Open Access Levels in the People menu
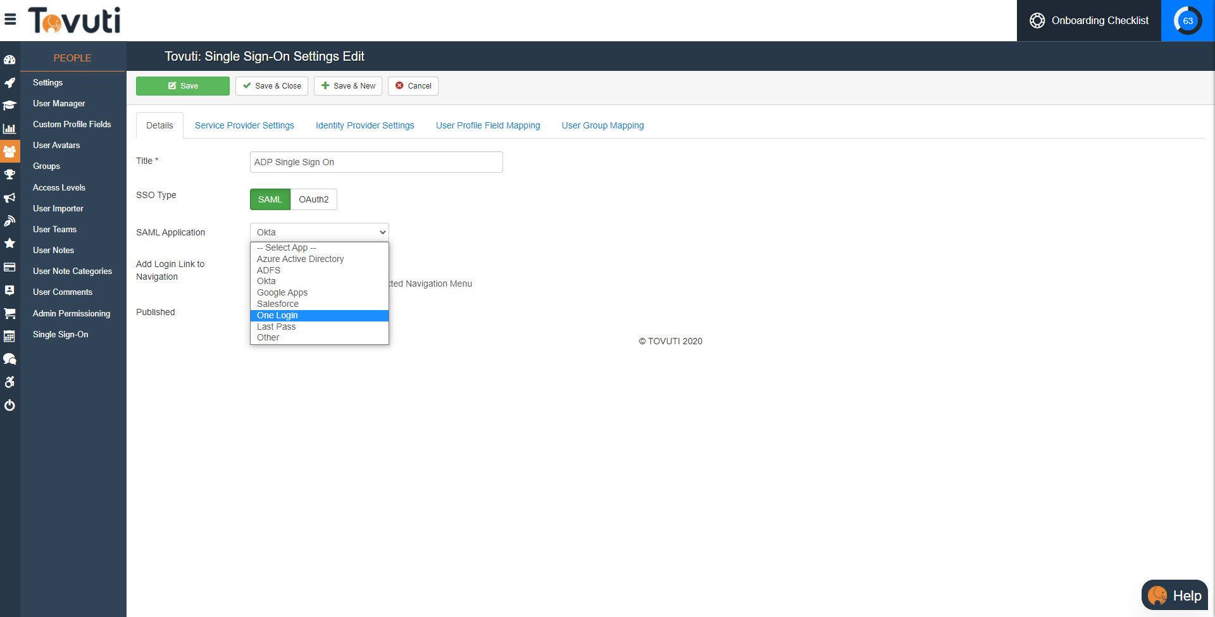Screen dimensions: 1215x617 coord(59,187)
